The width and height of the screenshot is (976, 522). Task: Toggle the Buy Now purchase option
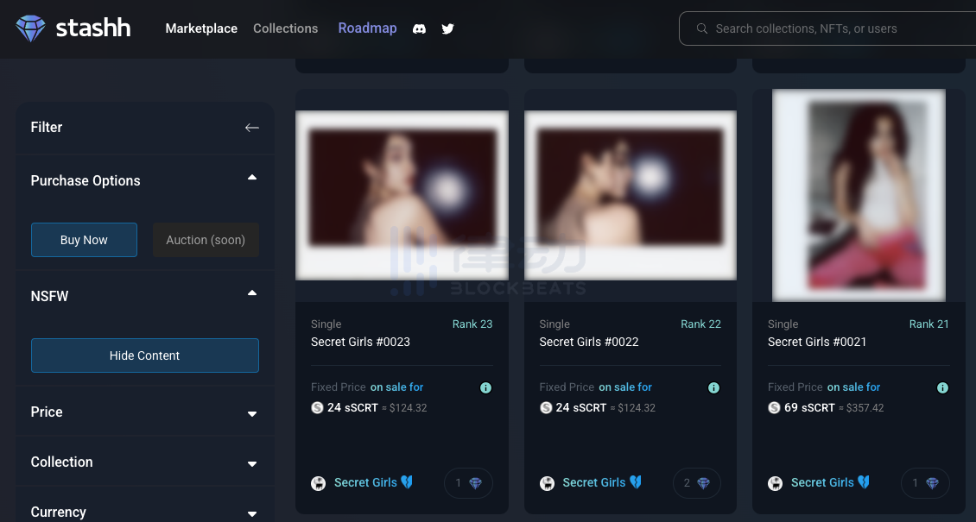pyautogui.click(x=84, y=240)
